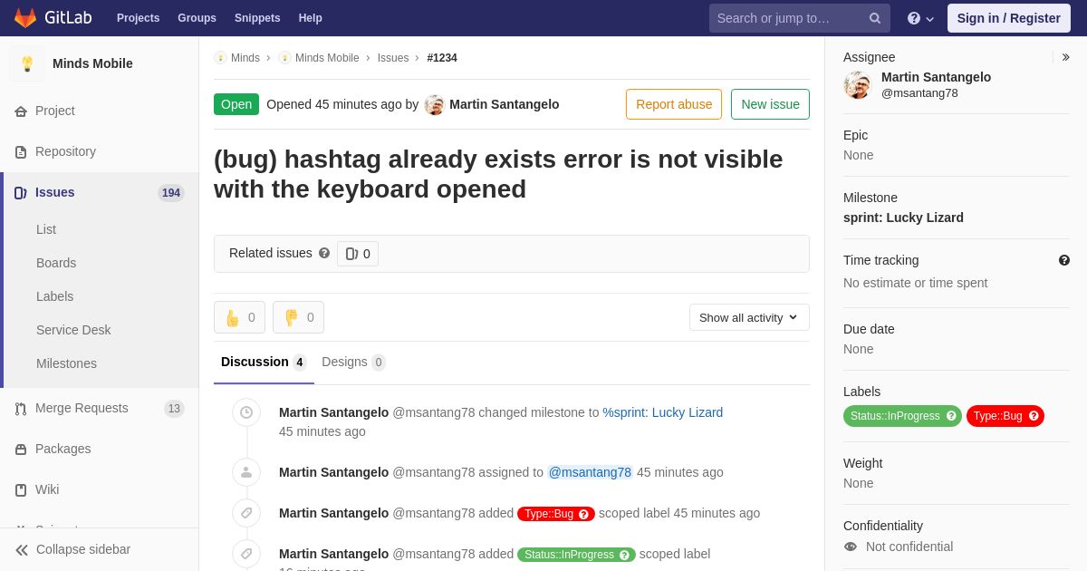1087x571 pixels.
Task: Click the Merge Requests icon
Action: click(21, 409)
